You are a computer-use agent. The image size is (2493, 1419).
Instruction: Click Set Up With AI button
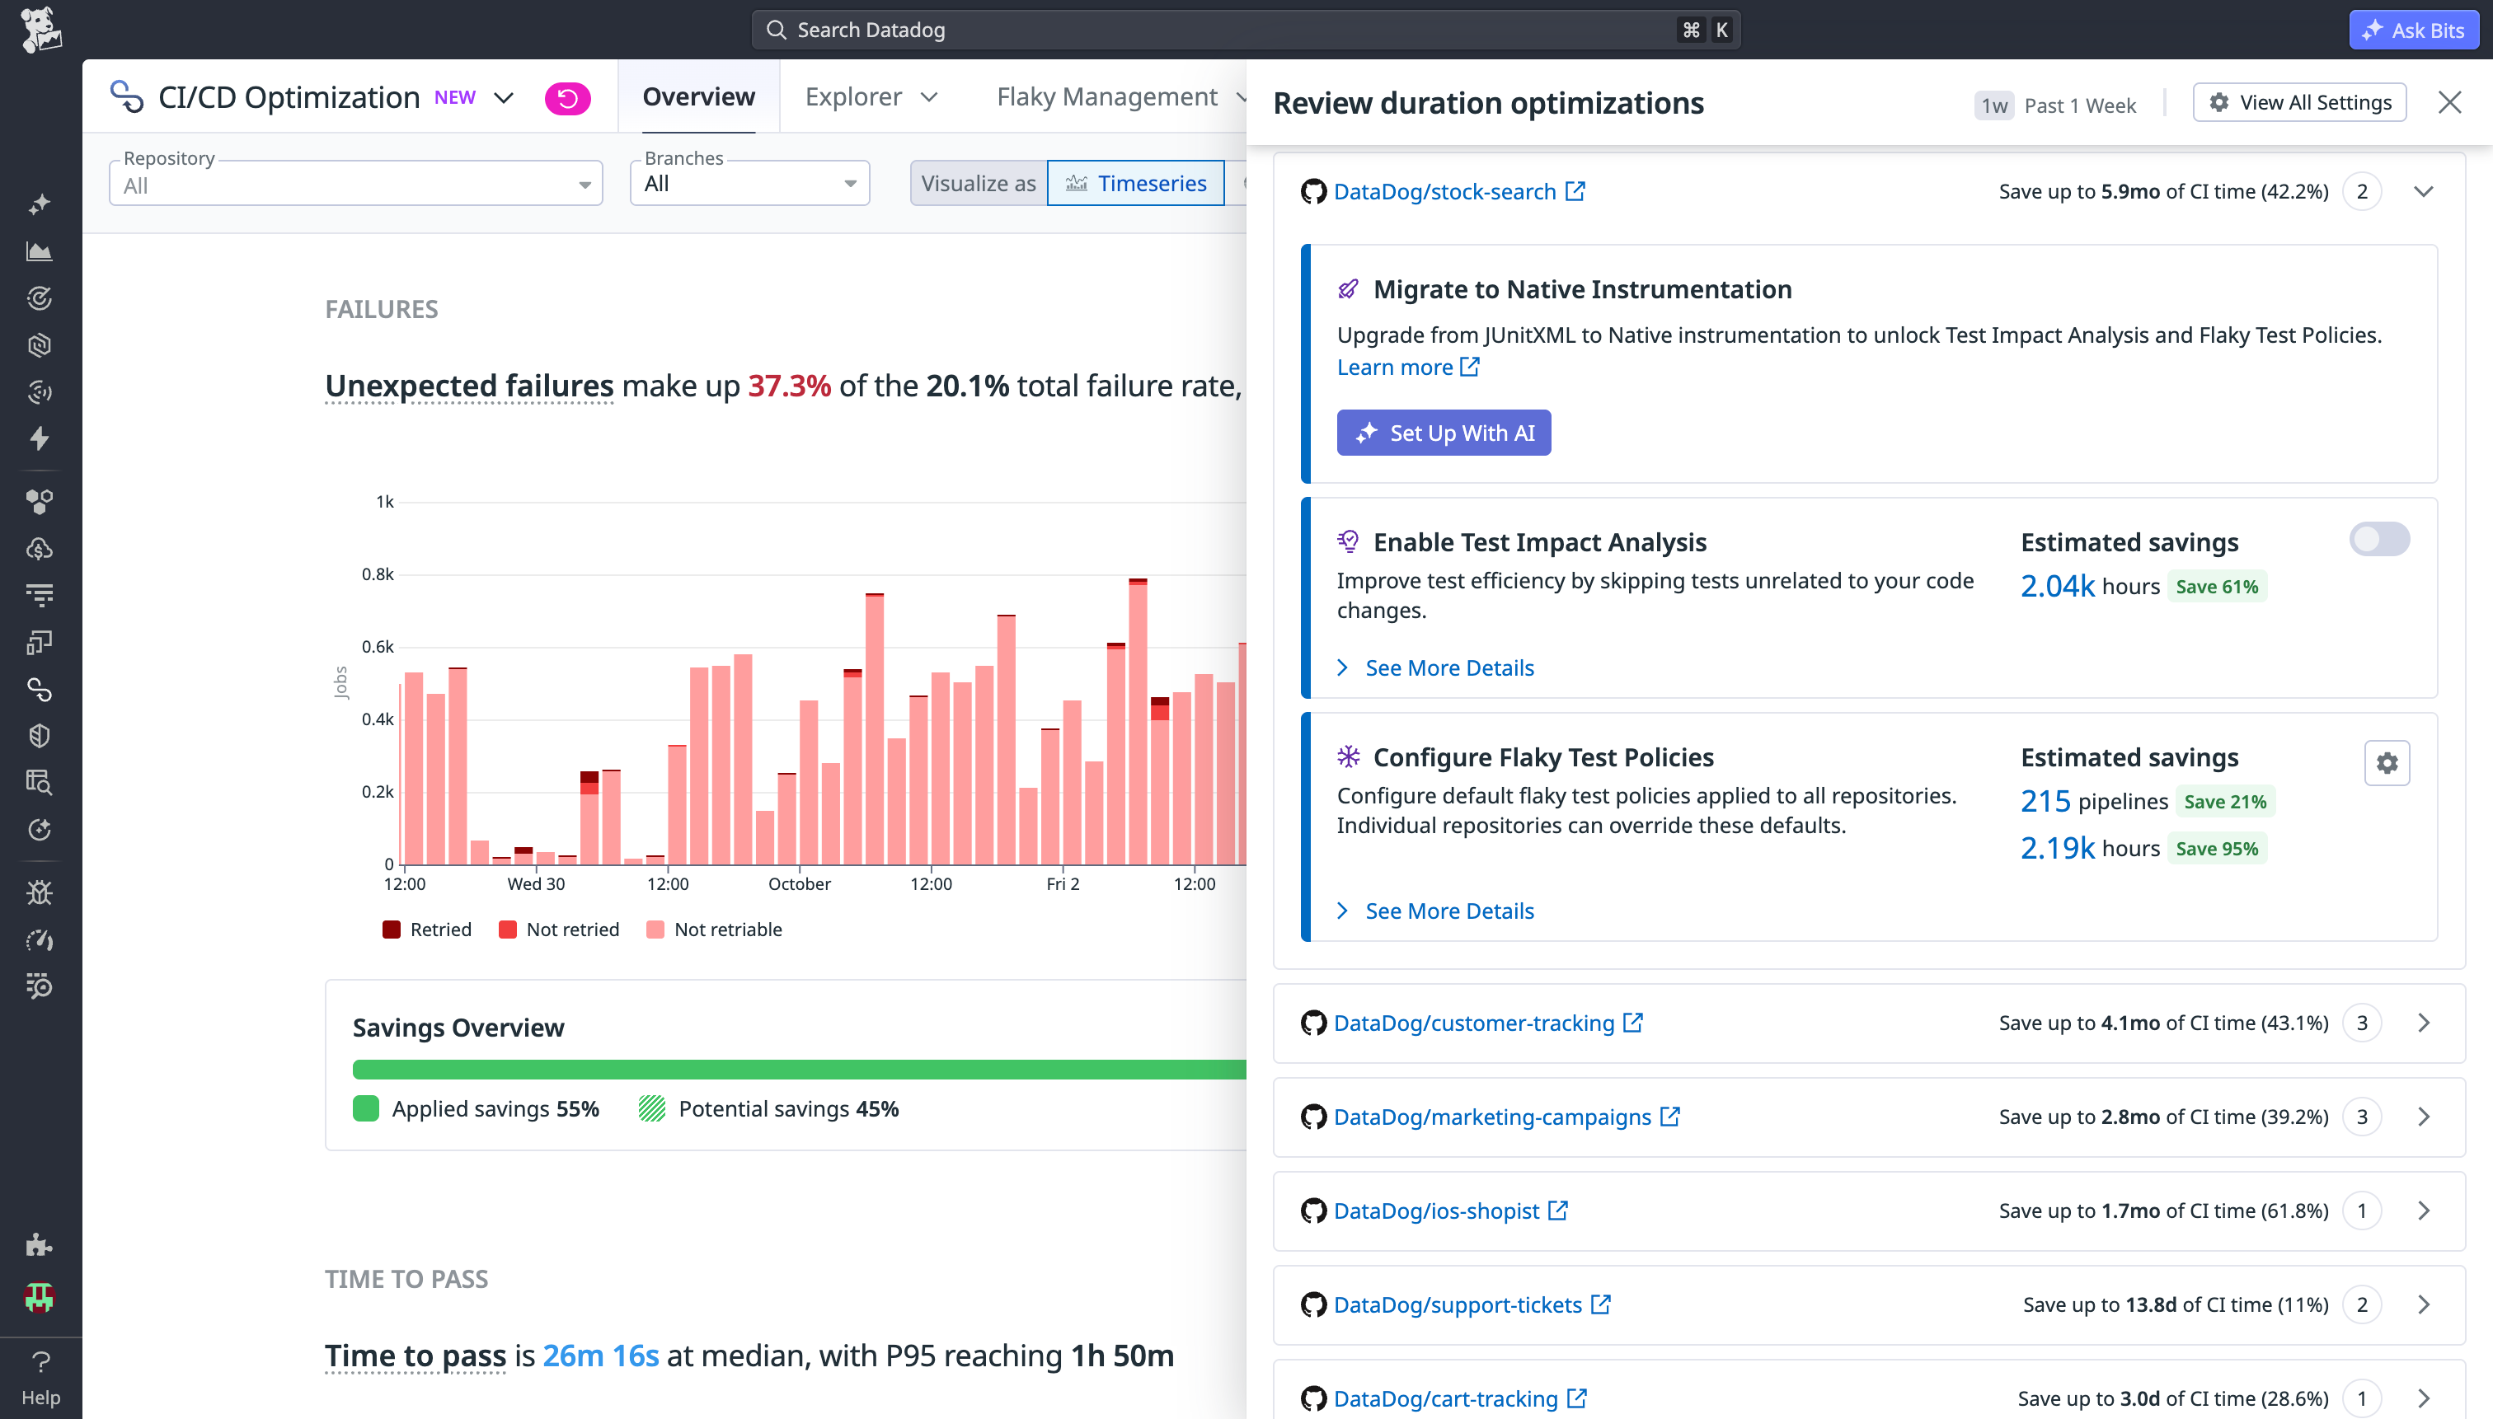tap(1444, 433)
